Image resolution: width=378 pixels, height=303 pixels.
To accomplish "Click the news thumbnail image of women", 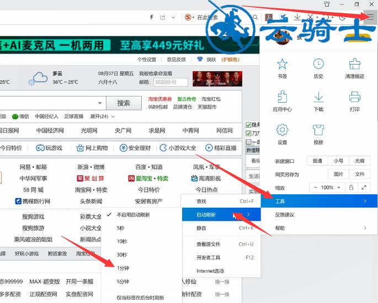I will pos(217,78).
